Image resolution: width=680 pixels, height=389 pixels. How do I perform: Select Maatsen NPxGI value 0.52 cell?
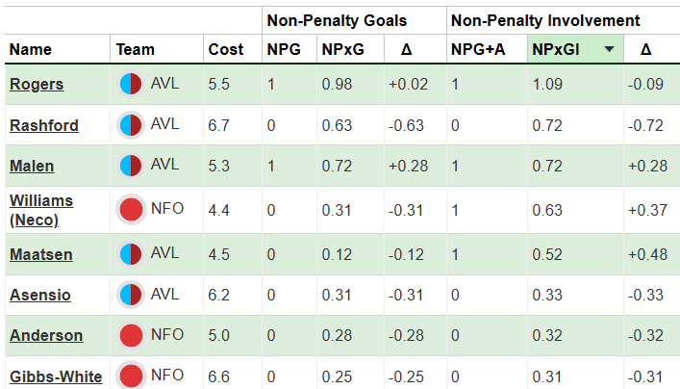pyautogui.click(x=547, y=254)
